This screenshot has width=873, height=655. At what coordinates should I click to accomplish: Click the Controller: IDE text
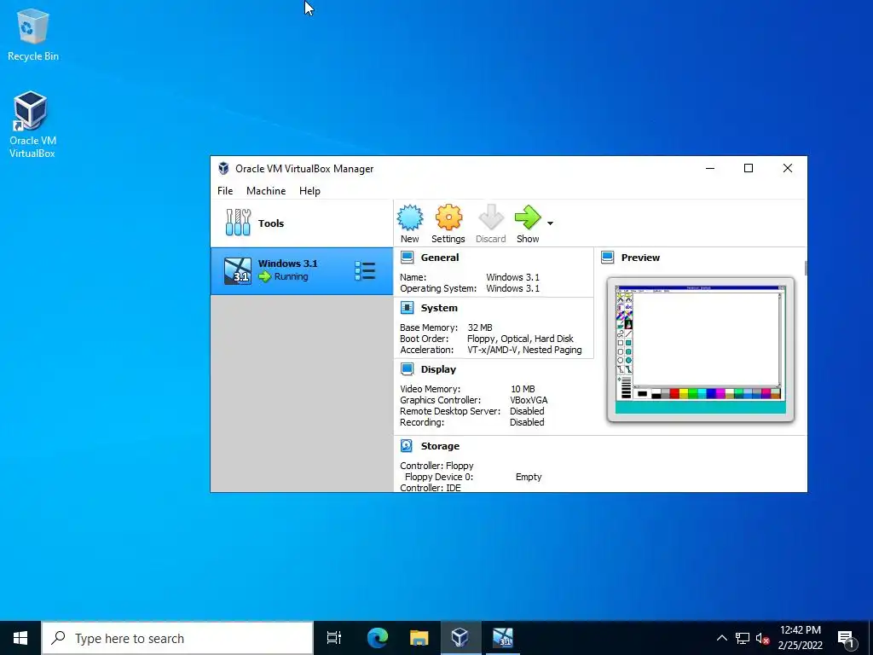point(431,488)
